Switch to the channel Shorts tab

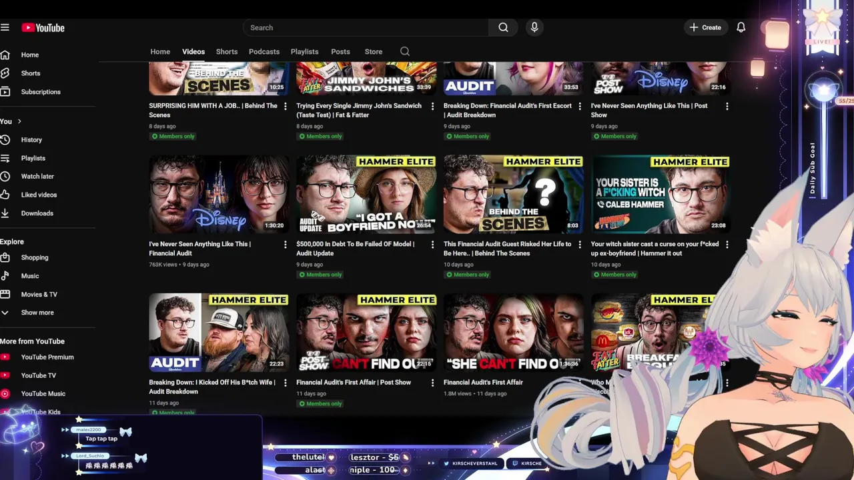pos(227,51)
